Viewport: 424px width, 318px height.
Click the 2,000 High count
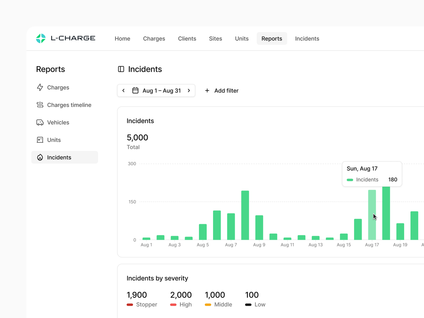pos(181,295)
